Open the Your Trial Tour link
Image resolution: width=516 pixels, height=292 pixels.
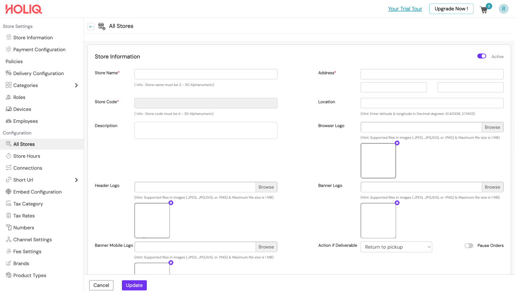(x=405, y=9)
